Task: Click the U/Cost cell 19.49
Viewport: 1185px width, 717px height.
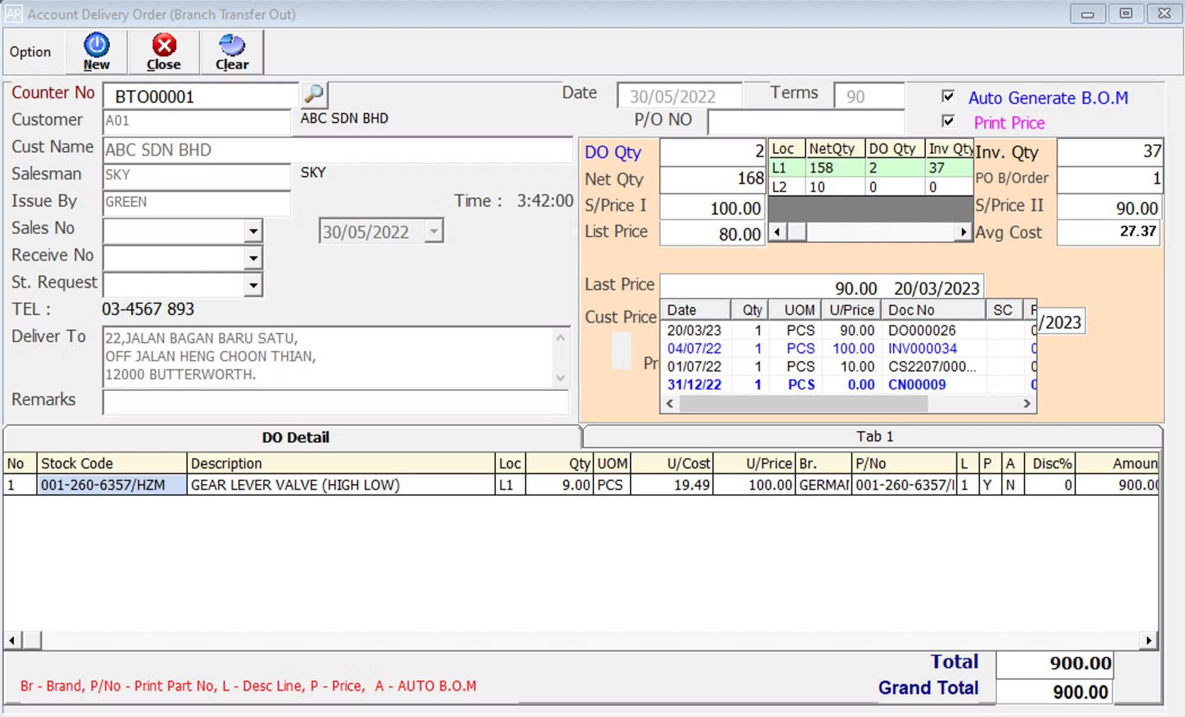Action: tap(672, 485)
